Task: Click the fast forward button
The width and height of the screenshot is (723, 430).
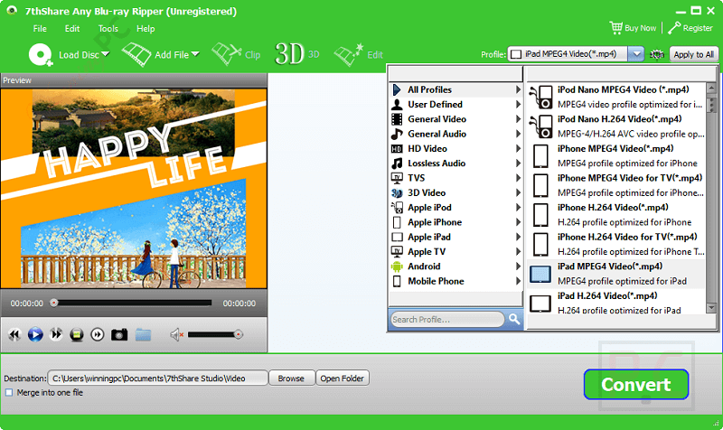Action: point(56,334)
